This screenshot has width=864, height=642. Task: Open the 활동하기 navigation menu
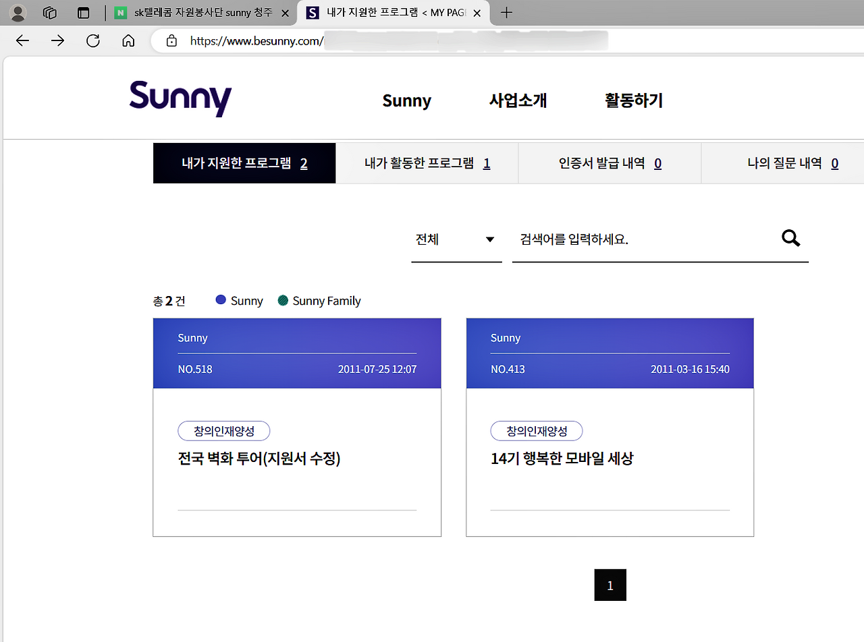point(634,100)
